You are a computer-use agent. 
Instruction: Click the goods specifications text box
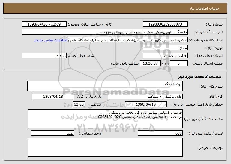105,119
